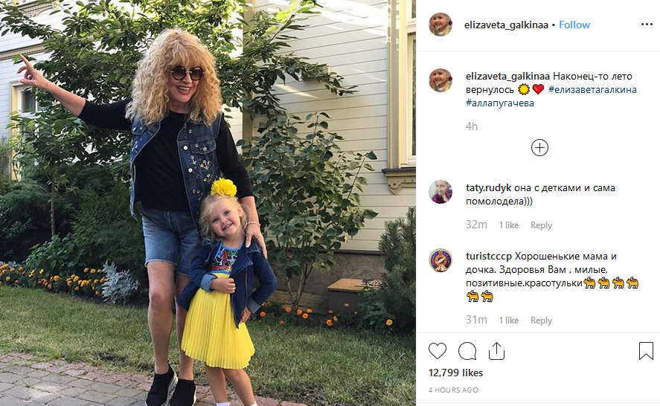Save post using the bookmark icon
Image resolution: width=660 pixels, height=406 pixels.
click(x=646, y=351)
